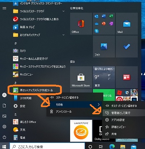Open the カメラ app
Screen dimensions: 145x149
[19, 51]
